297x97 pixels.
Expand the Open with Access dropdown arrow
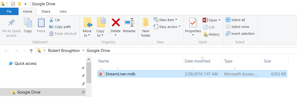click(x=220, y=20)
